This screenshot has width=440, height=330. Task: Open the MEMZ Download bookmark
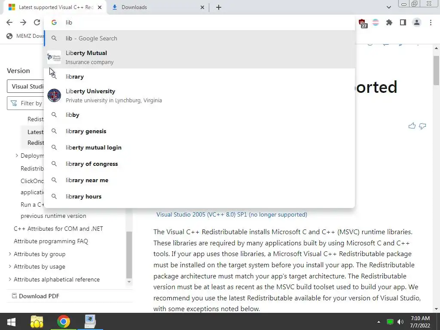(x=25, y=36)
